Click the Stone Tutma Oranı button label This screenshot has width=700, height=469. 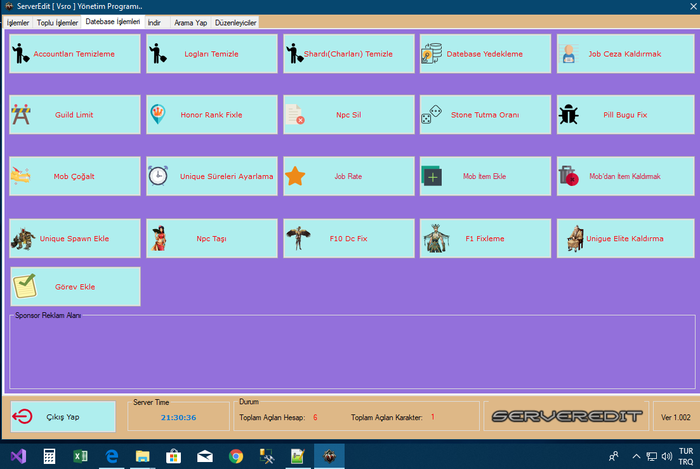tap(485, 115)
